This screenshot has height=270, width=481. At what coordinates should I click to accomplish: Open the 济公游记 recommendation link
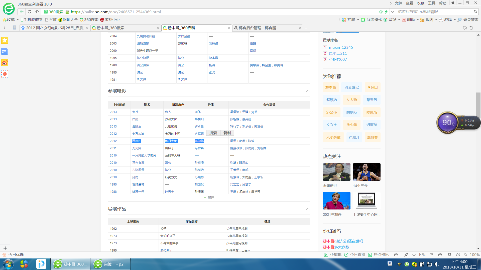coord(351,87)
